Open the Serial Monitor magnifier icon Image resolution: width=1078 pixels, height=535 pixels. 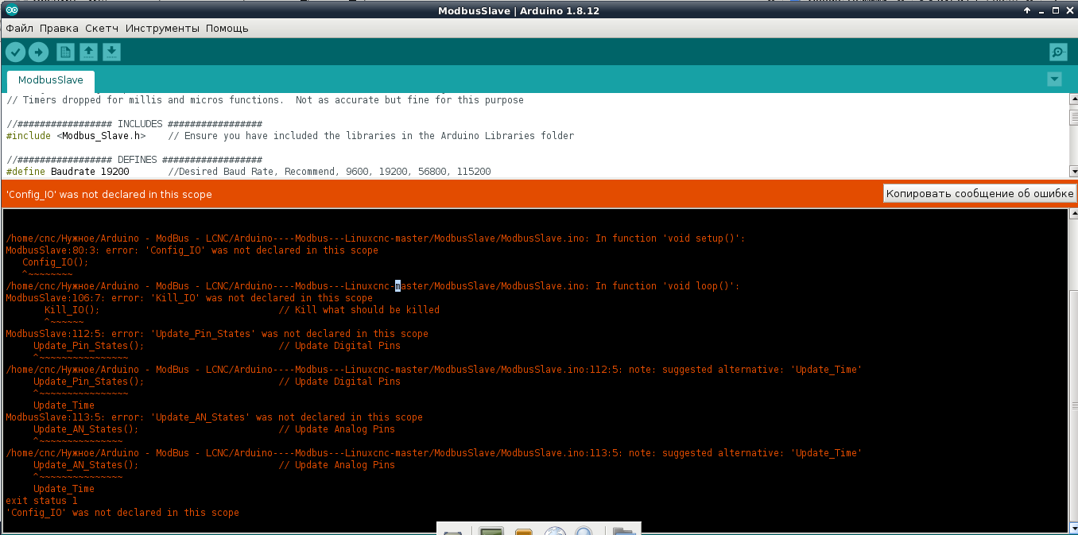pos(1058,52)
